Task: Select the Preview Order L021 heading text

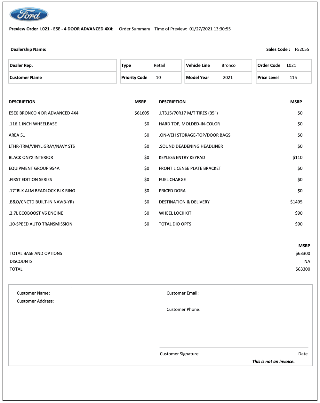Action: pos(61,29)
